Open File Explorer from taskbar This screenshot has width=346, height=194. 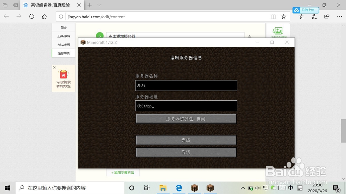163,188
